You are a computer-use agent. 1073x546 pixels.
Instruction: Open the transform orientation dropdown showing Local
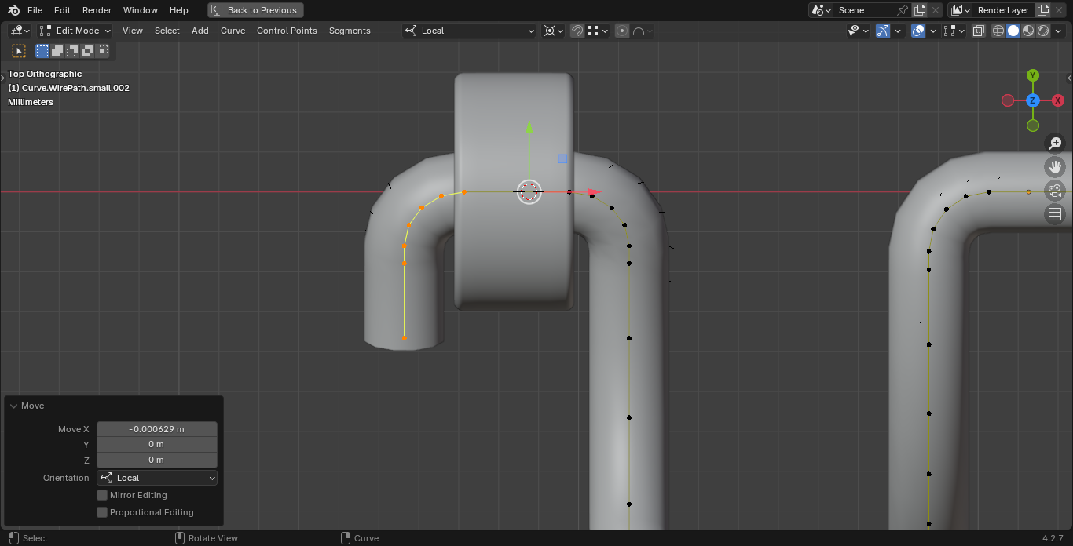point(469,31)
